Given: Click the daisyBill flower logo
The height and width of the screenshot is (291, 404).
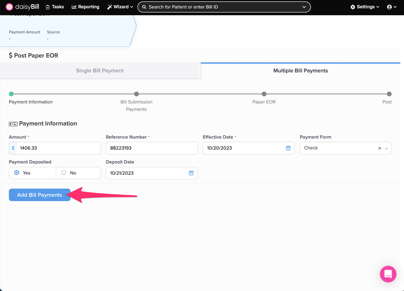Looking at the screenshot, I should pos(9,7).
